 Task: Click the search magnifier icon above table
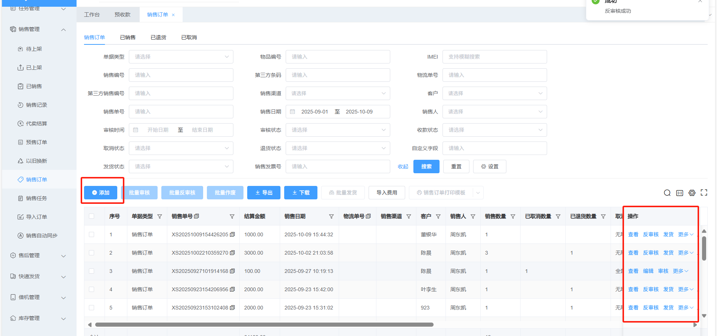pos(667,193)
